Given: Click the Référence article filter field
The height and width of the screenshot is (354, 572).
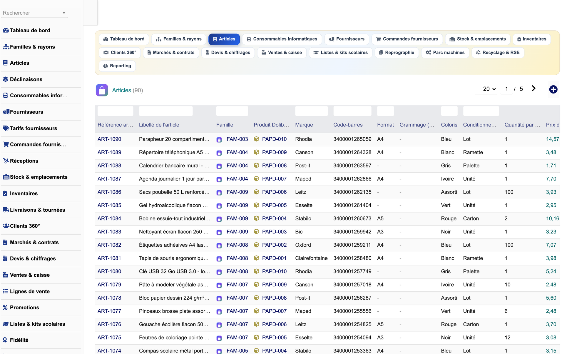Looking at the screenshot, I should [x=115, y=111].
